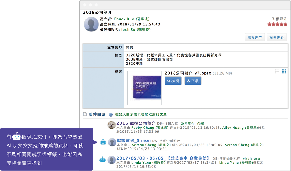Viewport: 291px width, 171px height.
Task: Open last modifier Josh Su (蘇聖璇)
Action: [136, 30]
